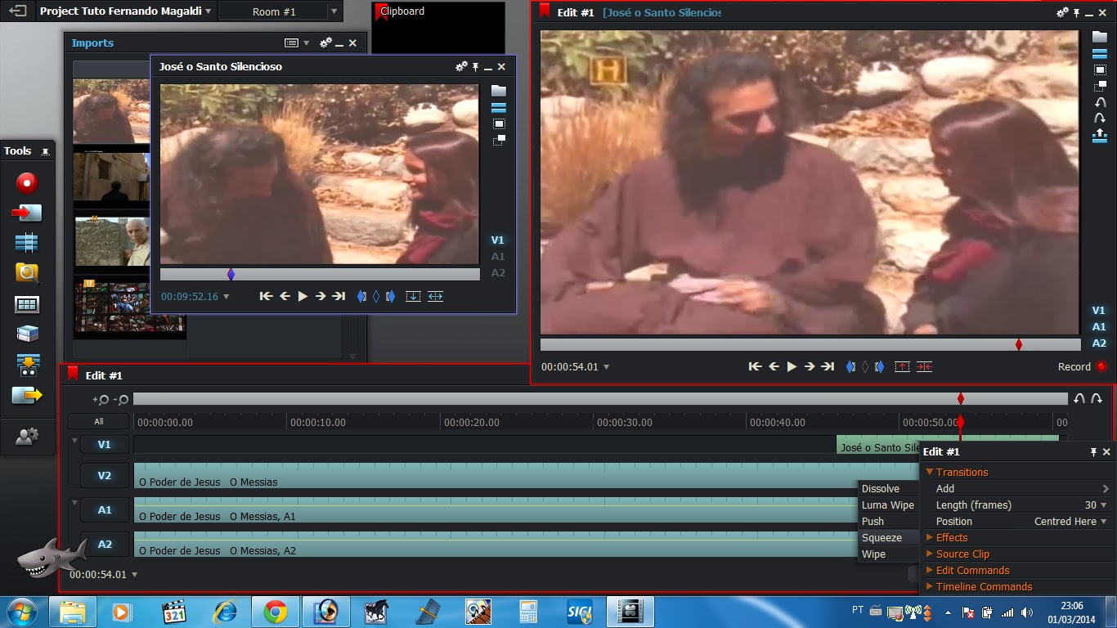Jump to start in Edit #1 viewer

[755, 366]
